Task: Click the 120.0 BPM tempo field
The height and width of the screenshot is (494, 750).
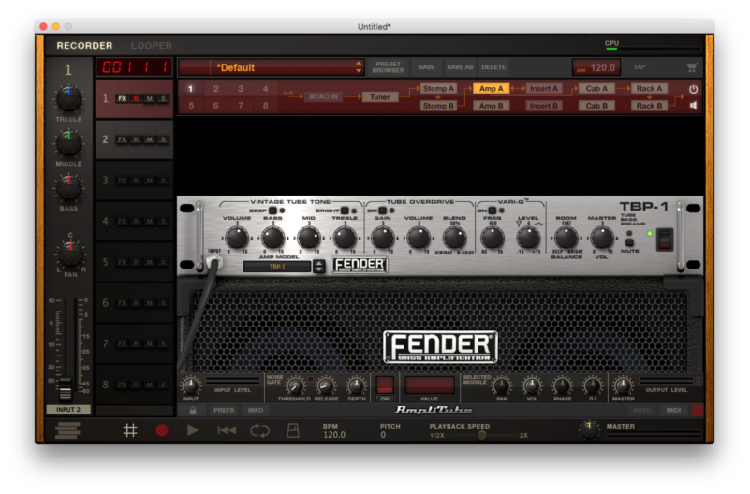Action: tap(596, 67)
